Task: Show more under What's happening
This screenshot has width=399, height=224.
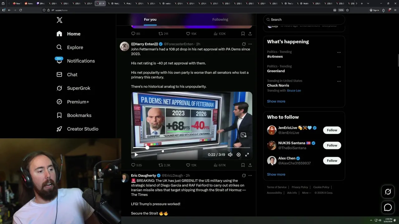Action: click(x=276, y=101)
